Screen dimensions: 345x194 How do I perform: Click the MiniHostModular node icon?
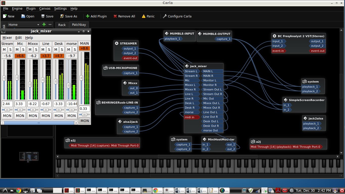pyautogui.click(x=205, y=139)
